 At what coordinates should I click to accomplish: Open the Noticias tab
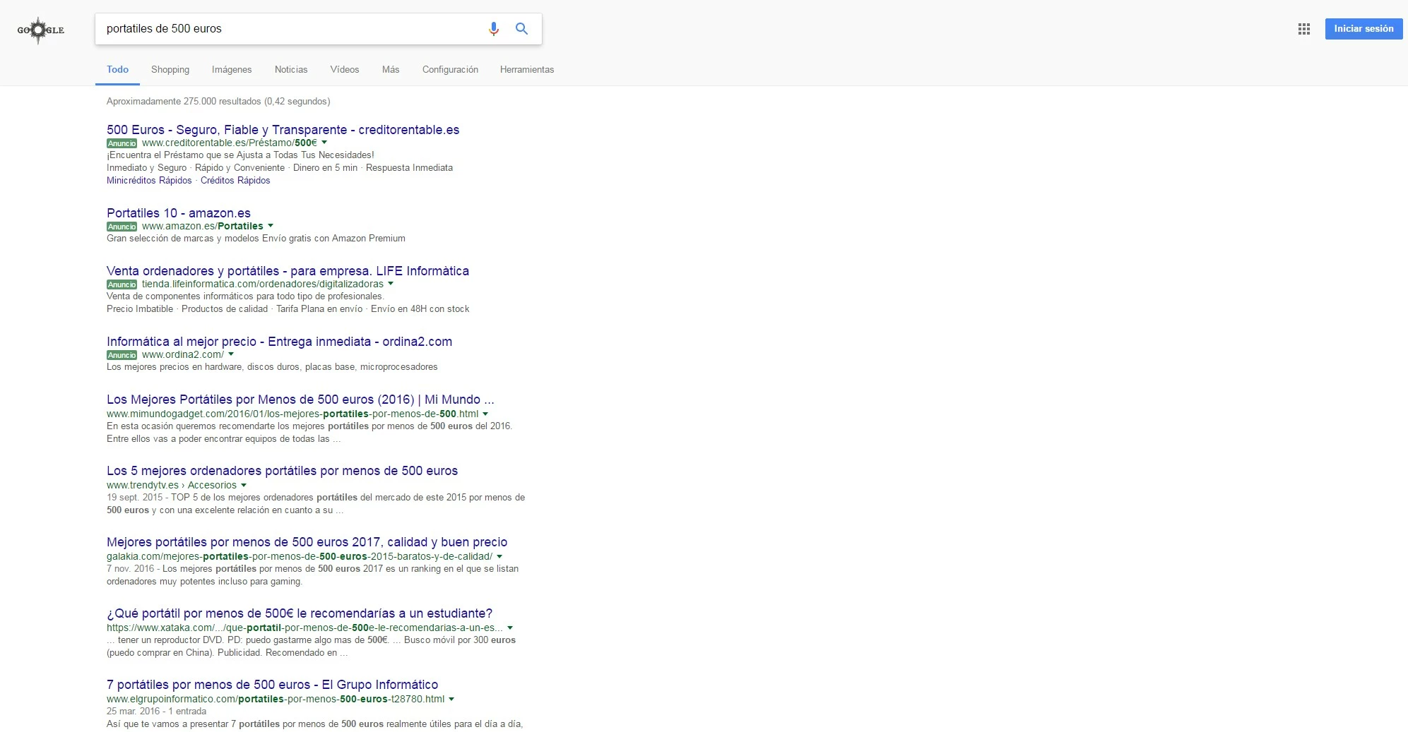[x=291, y=69]
